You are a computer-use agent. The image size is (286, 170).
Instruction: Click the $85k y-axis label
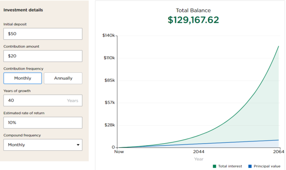click(x=109, y=80)
